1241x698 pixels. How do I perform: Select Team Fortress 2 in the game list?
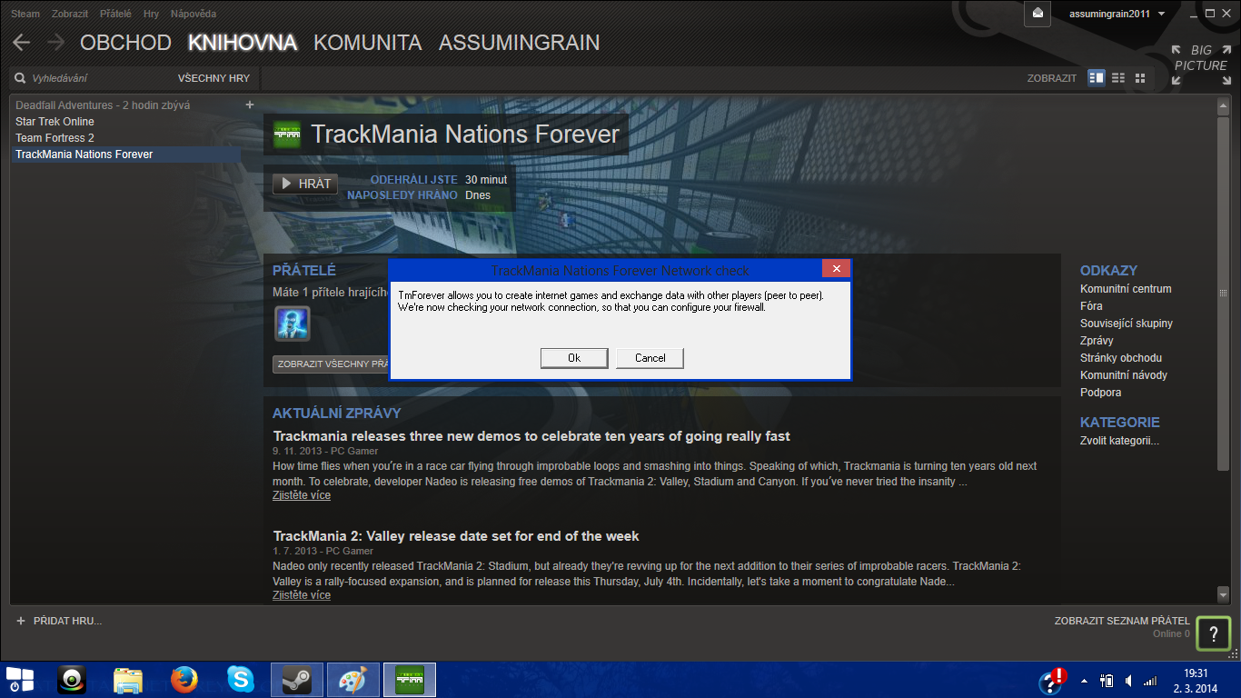pos(55,138)
